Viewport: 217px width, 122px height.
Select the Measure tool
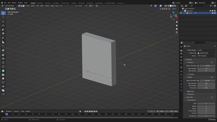(3, 42)
